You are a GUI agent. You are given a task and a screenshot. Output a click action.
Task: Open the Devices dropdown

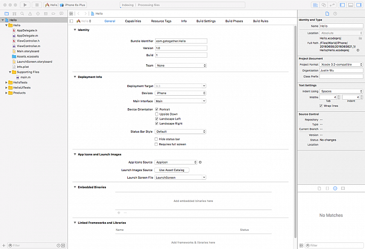coord(180,93)
